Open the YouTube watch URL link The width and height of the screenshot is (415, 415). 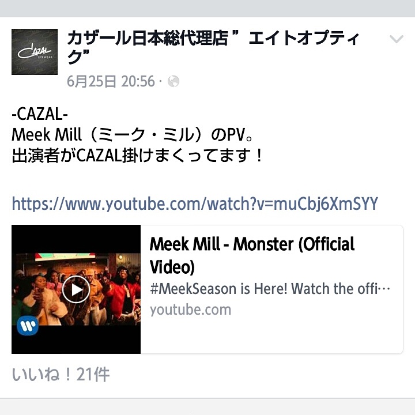195,203
